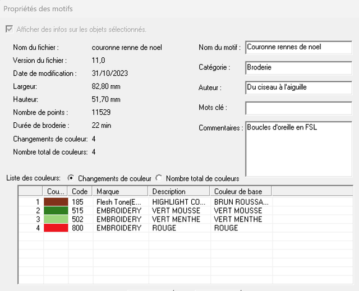Pick the brown color swatch in row 1
The height and width of the screenshot is (291, 359).
click(56, 201)
